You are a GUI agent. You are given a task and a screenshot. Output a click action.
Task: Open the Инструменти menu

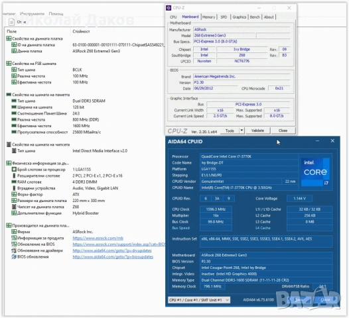32,14
